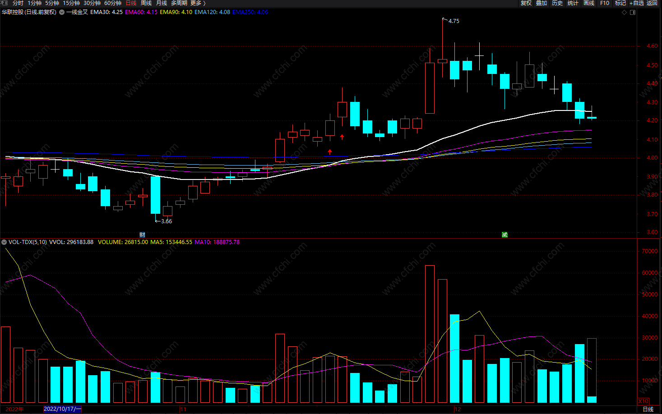Expand the VOL-TDX indicator dropdown arrow
The width and height of the screenshot is (662, 414).
tap(4, 242)
